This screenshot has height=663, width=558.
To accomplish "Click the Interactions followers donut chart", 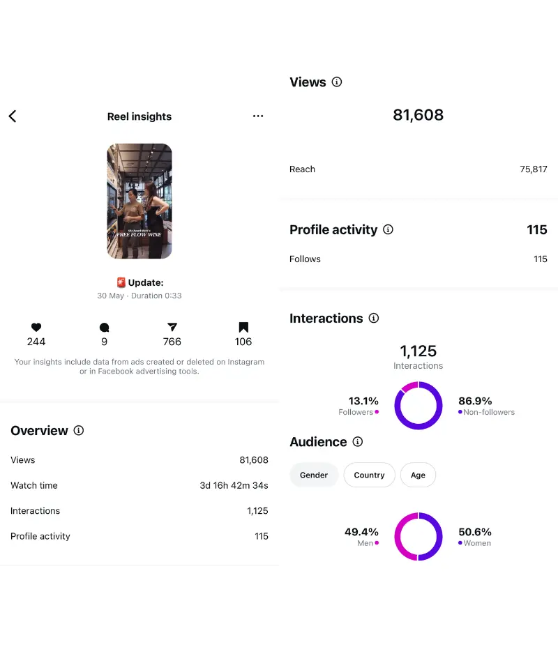I will pyautogui.click(x=418, y=405).
